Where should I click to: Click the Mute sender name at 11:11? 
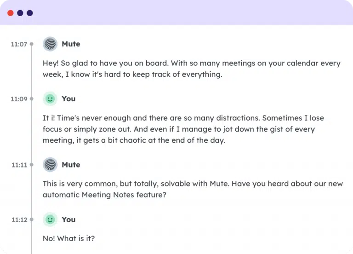coord(71,165)
